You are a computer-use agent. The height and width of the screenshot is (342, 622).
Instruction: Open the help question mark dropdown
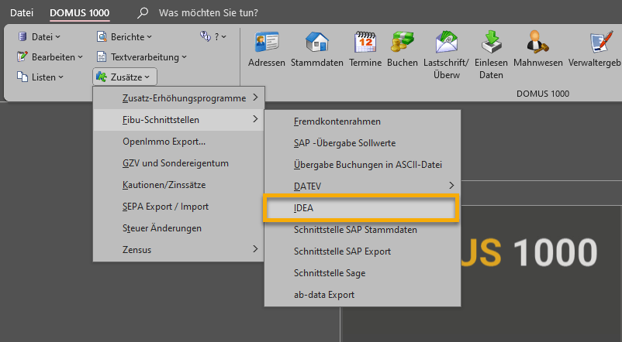point(213,37)
